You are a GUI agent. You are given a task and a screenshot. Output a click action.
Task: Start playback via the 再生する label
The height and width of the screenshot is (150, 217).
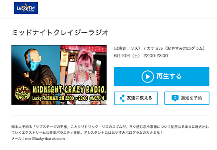pos(169,76)
